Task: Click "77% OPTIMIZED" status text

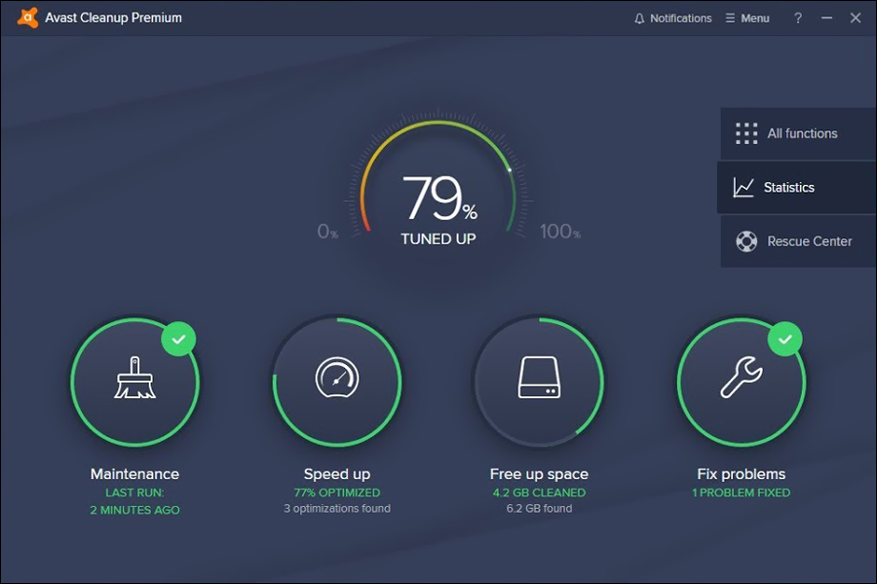Action: [x=337, y=493]
